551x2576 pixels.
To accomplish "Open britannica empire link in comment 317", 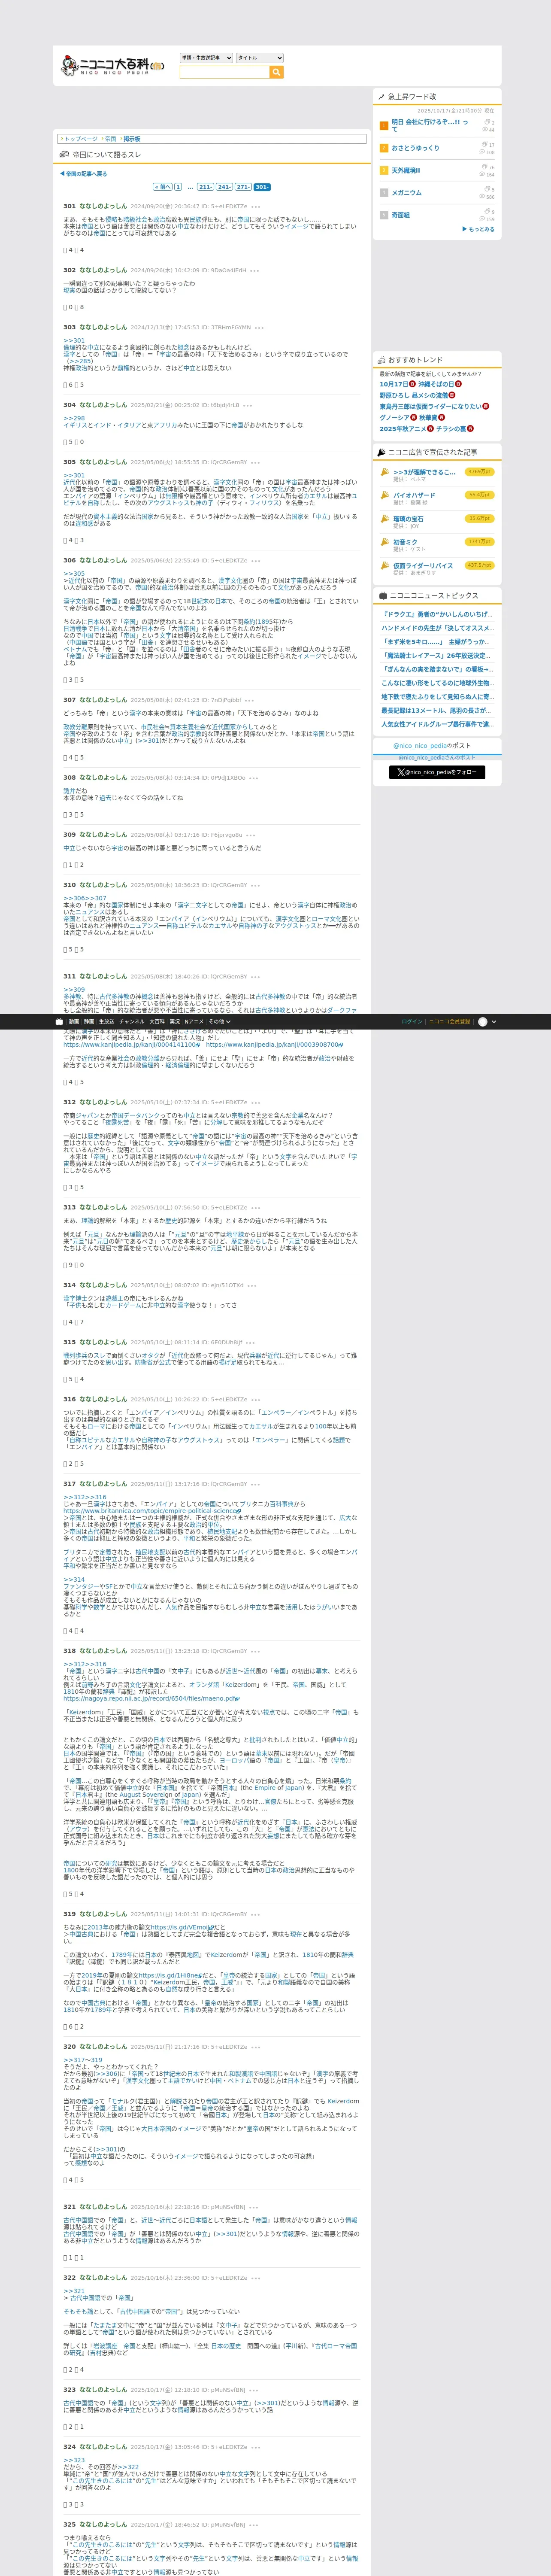I will point(152,1511).
